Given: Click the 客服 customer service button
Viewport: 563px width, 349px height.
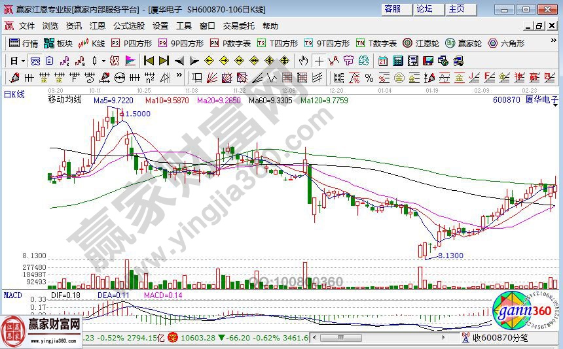Looking at the screenshot, I should tap(393, 9).
